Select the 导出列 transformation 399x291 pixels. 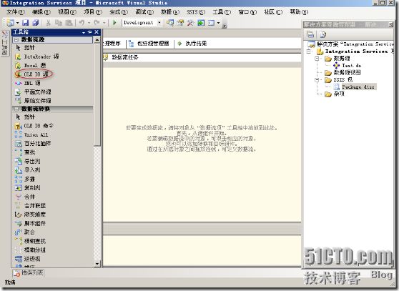tap(27, 162)
